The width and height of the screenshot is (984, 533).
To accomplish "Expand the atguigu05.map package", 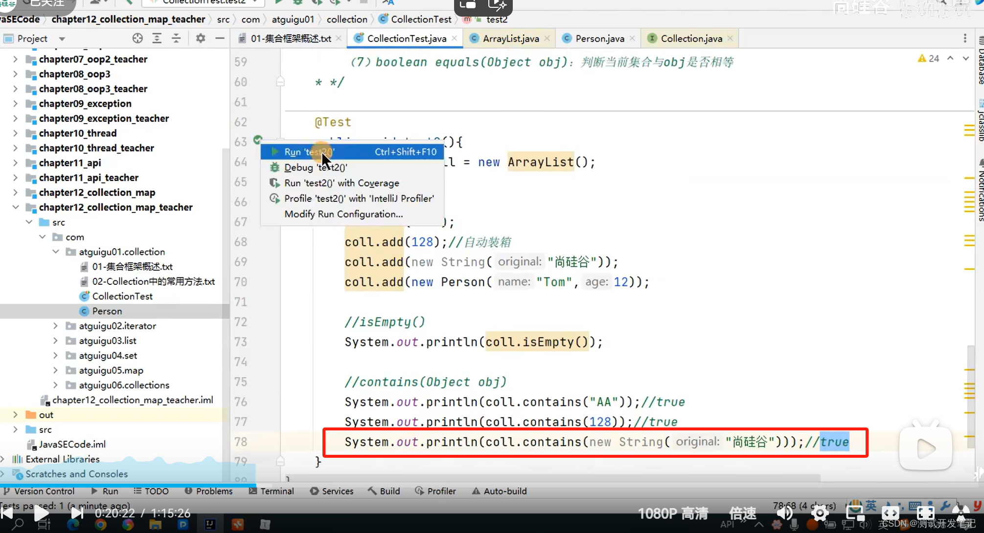I will point(56,370).
